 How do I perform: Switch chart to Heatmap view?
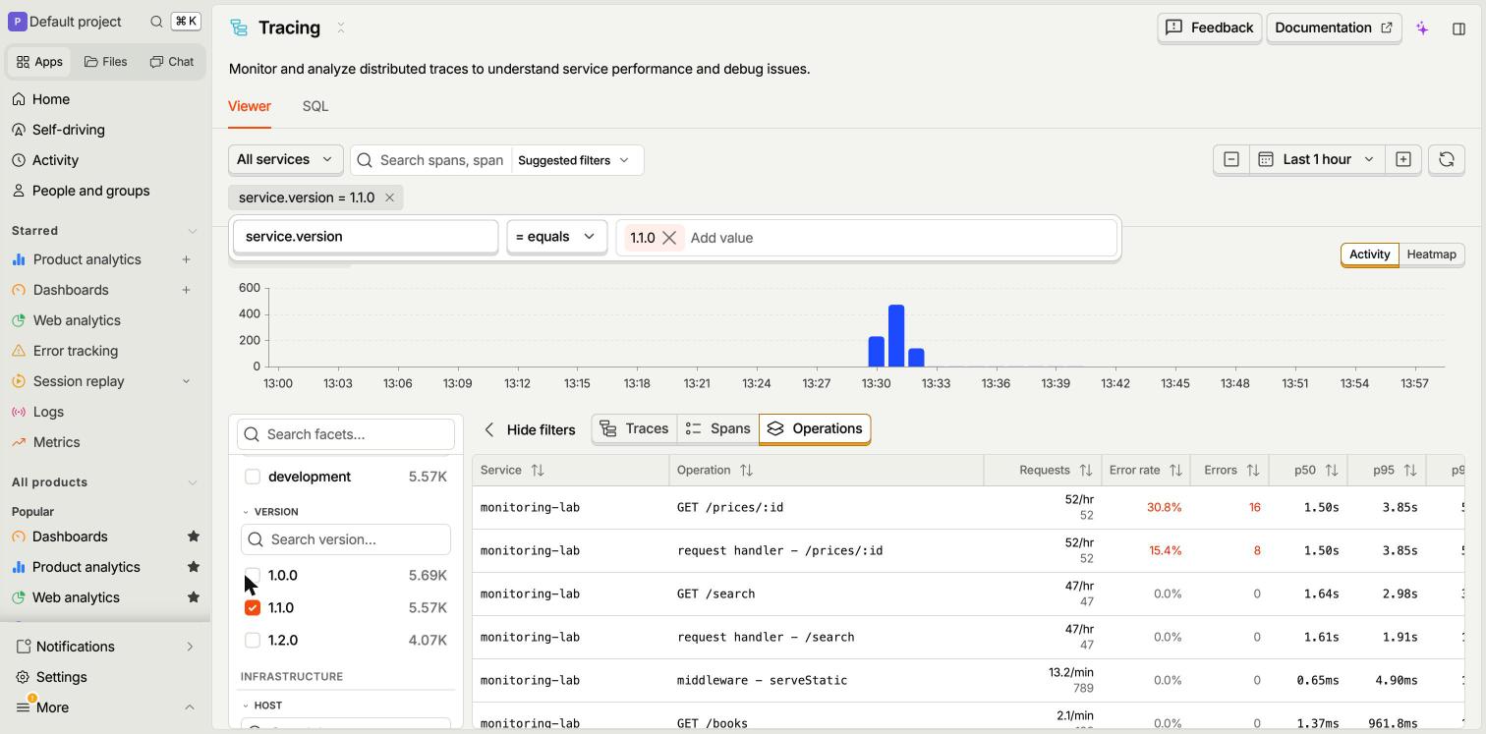(x=1431, y=254)
